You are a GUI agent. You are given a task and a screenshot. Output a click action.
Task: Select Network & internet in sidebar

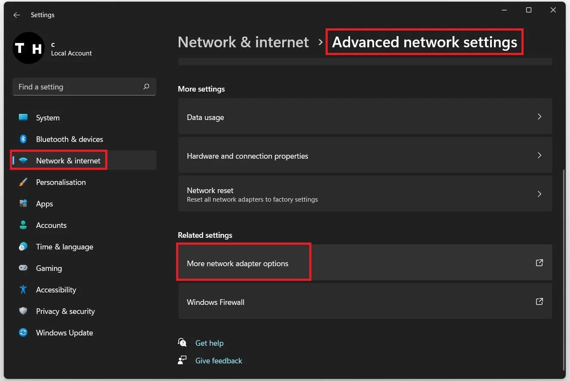point(84,161)
